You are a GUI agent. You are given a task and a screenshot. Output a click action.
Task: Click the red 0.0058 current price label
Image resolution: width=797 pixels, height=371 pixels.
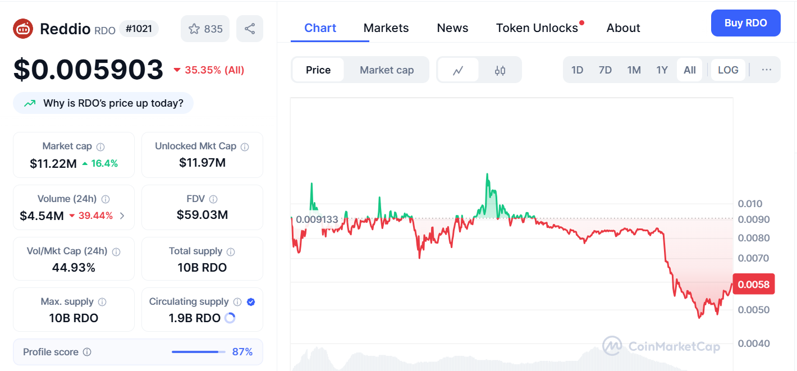tap(754, 284)
